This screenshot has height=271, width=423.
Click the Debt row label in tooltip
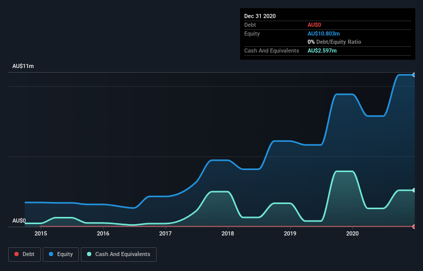click(250, 25)
